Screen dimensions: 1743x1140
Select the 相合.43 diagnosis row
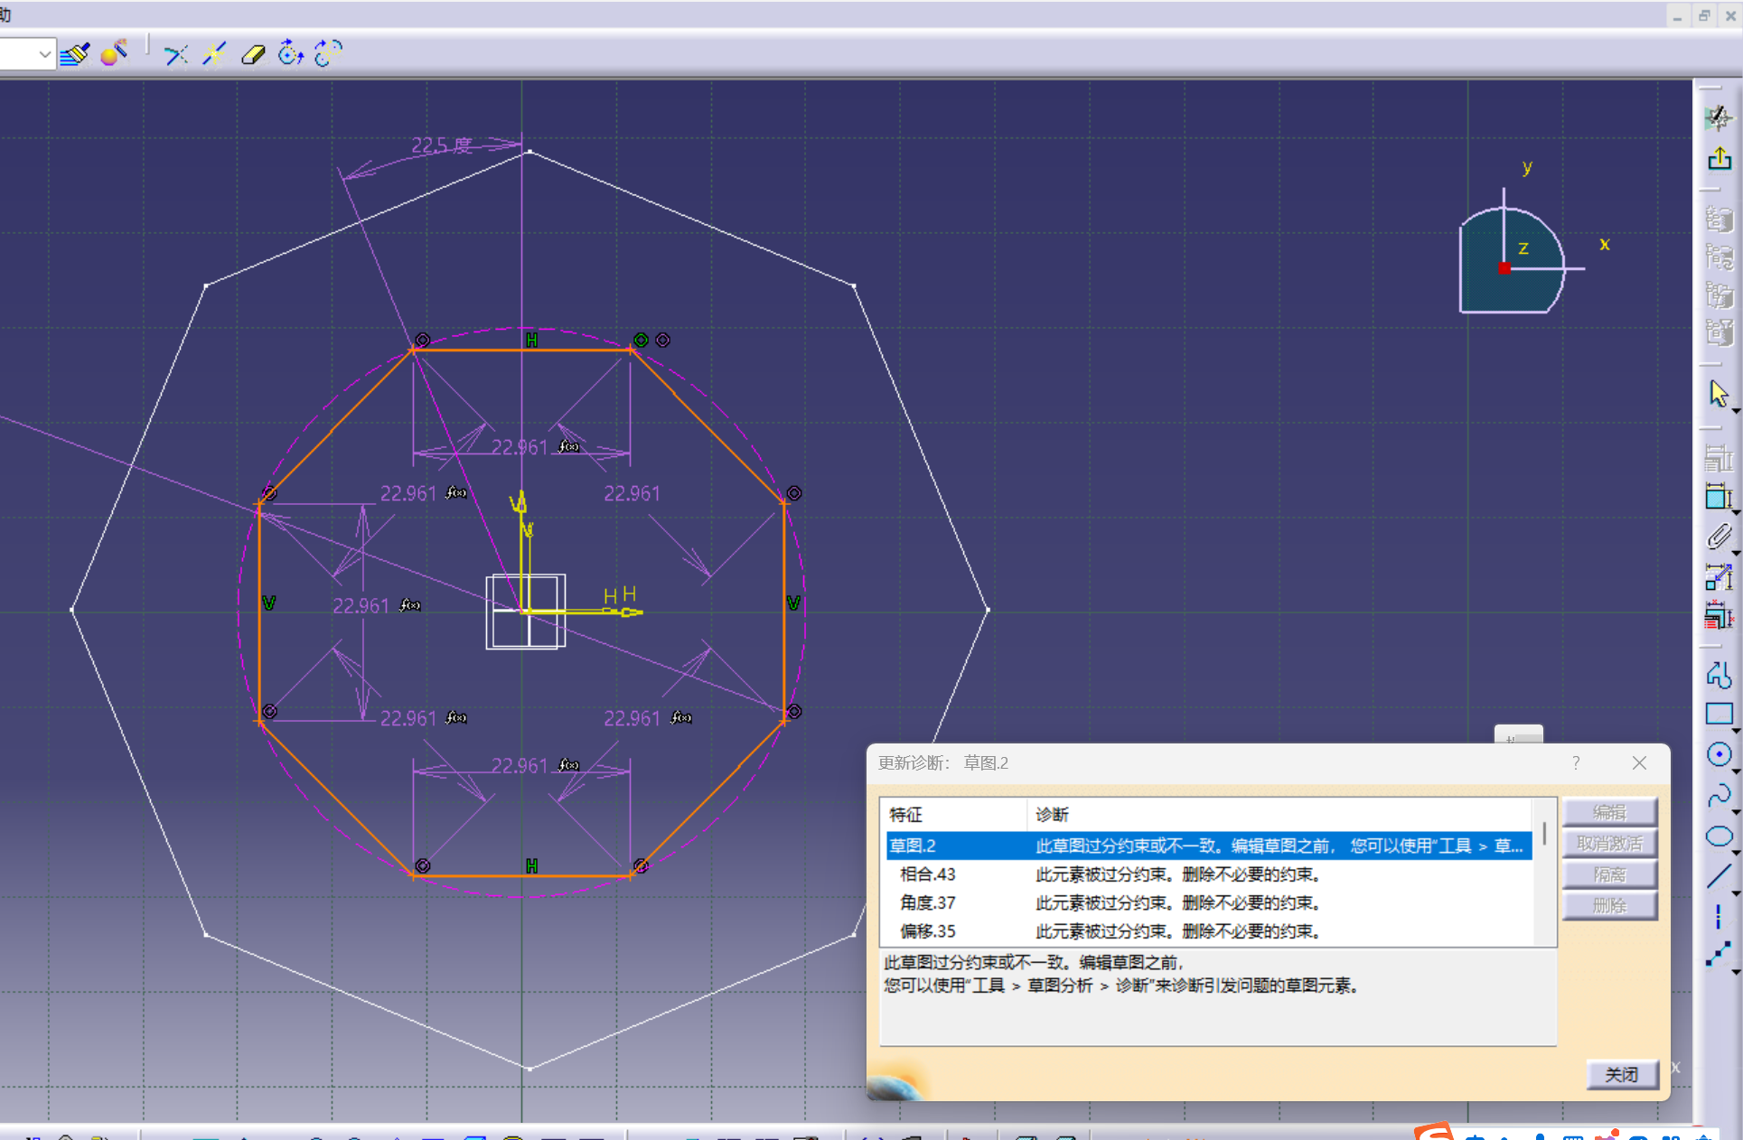927,874
